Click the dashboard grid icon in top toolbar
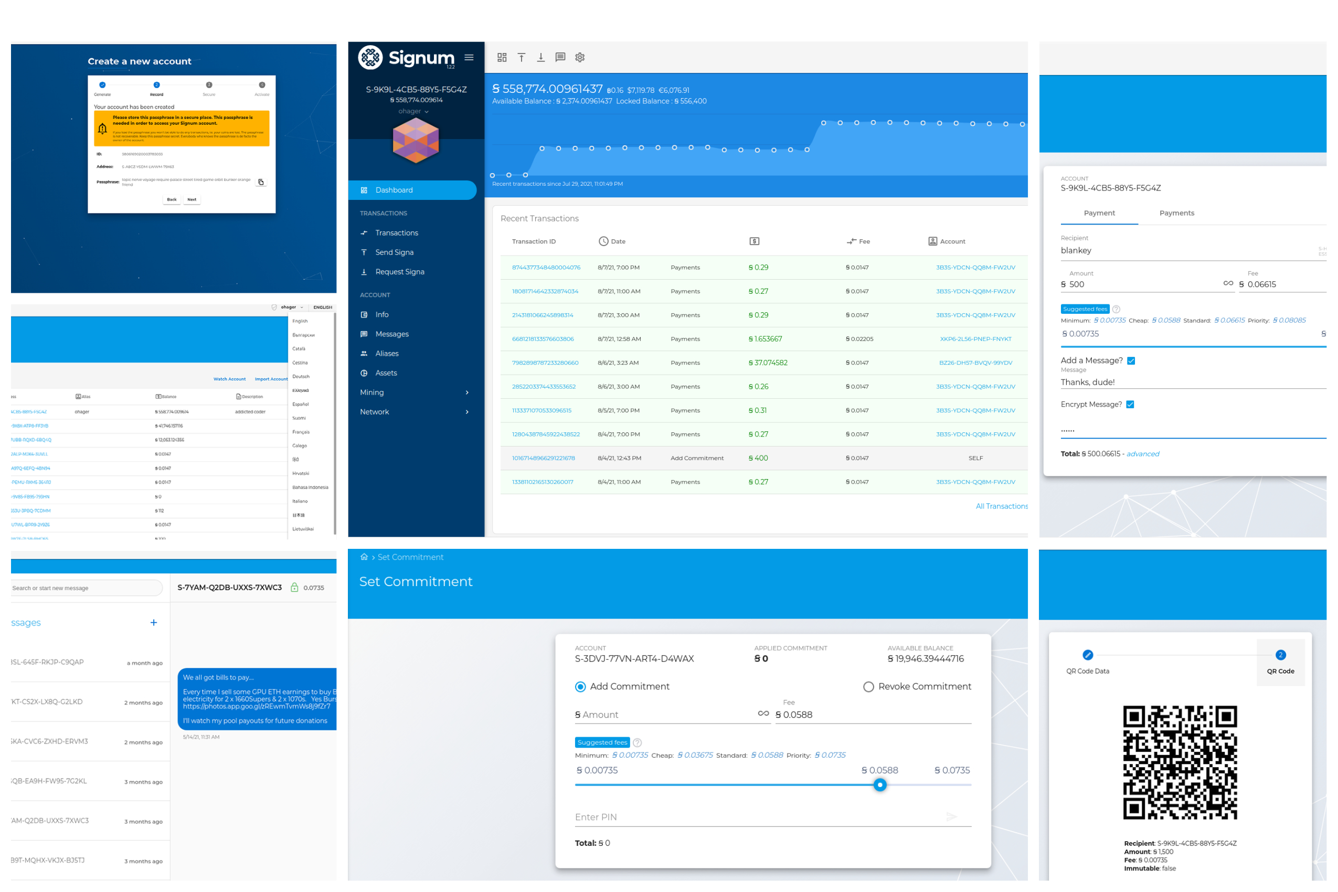The image size is (1338, 892). tap(502, 58)
